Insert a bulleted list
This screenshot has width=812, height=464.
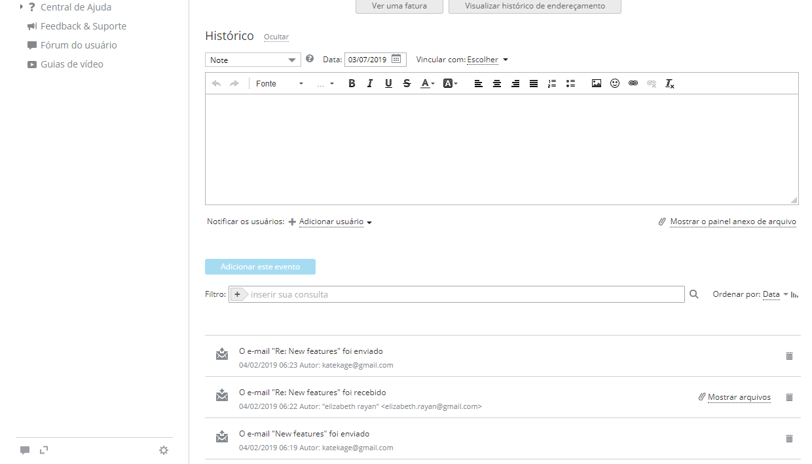pos(570,84)
